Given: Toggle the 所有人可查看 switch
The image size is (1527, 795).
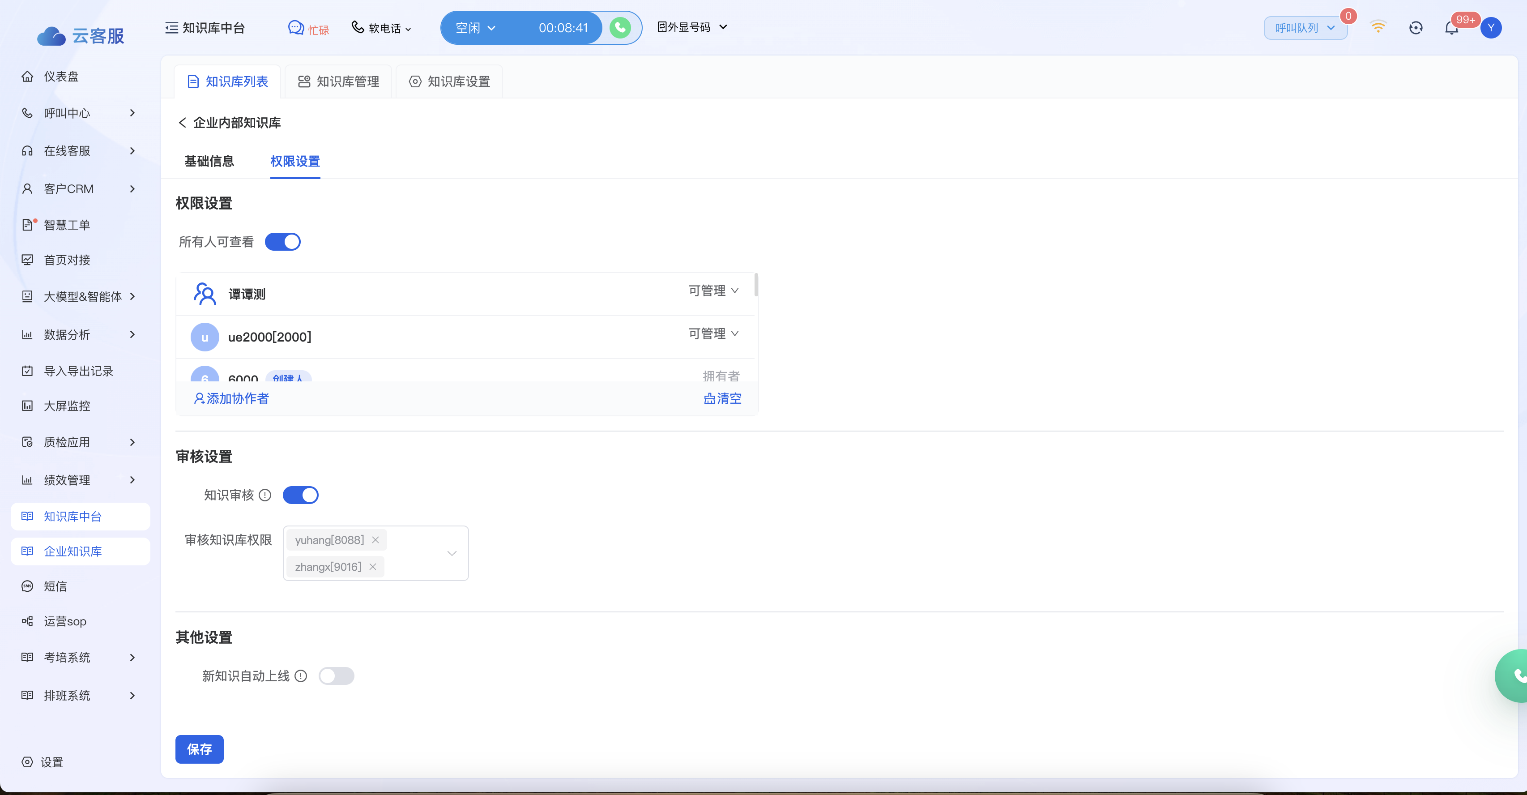Looking at the screenshot, I should (x=283, y=242).
